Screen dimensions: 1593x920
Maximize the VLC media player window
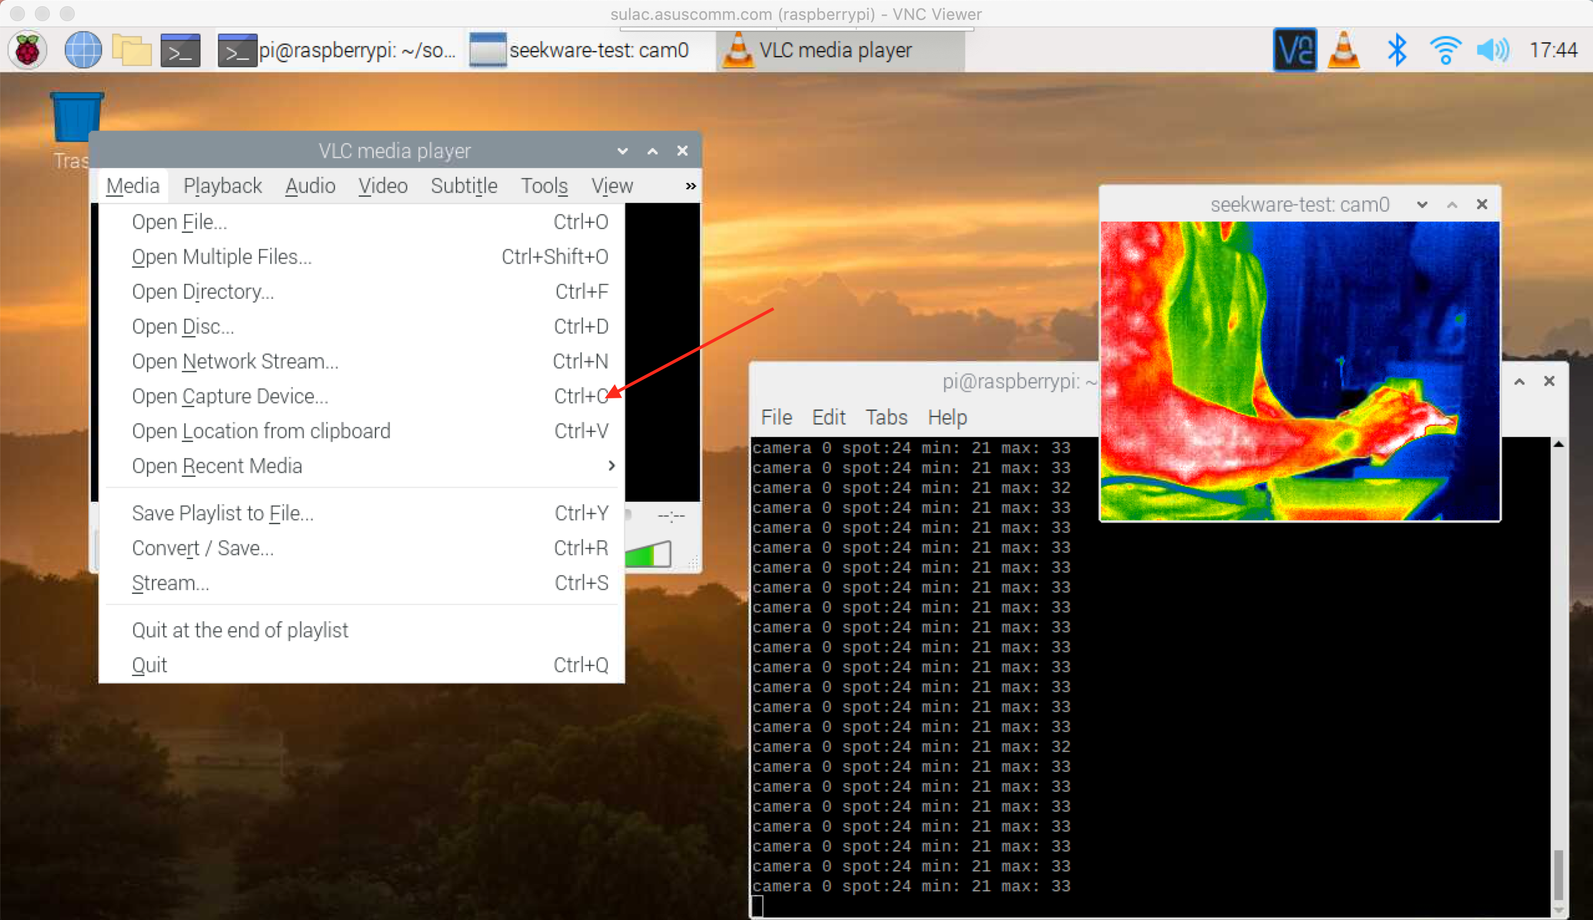click(x=653, y=151)
